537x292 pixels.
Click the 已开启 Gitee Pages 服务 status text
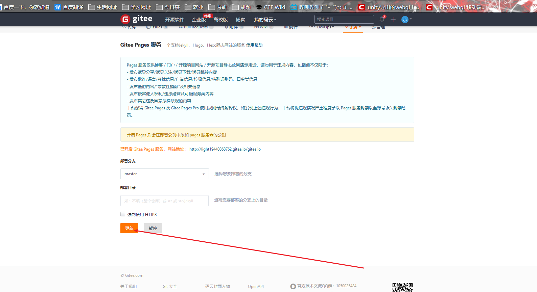pyautogui.click(x=153, y=149)
